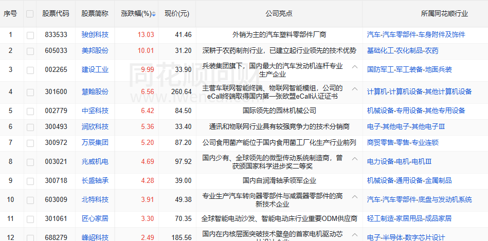This screenshot has height=241, width=488.
Task: Click the 13.03 change percentage cell
Action: pyautogui.click(x=146, y=34)
